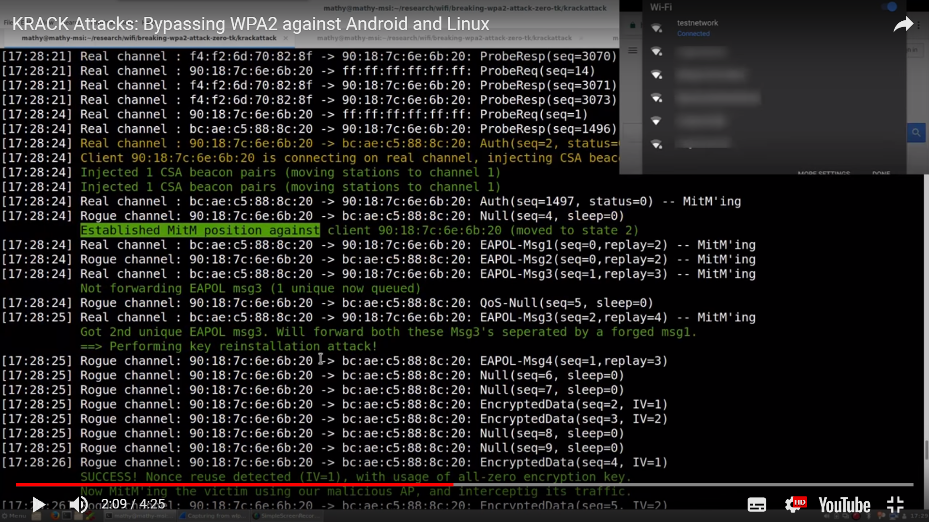Seek by clicking the red progress bar
929x522 pixels.
234,484
